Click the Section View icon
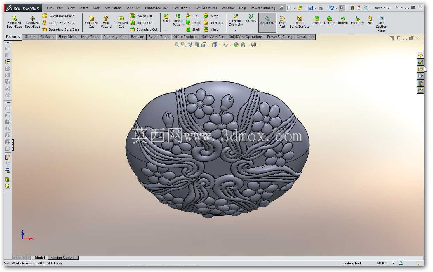Screen dimensions: 433x272 pyautogui.click(x=197, y=45)
